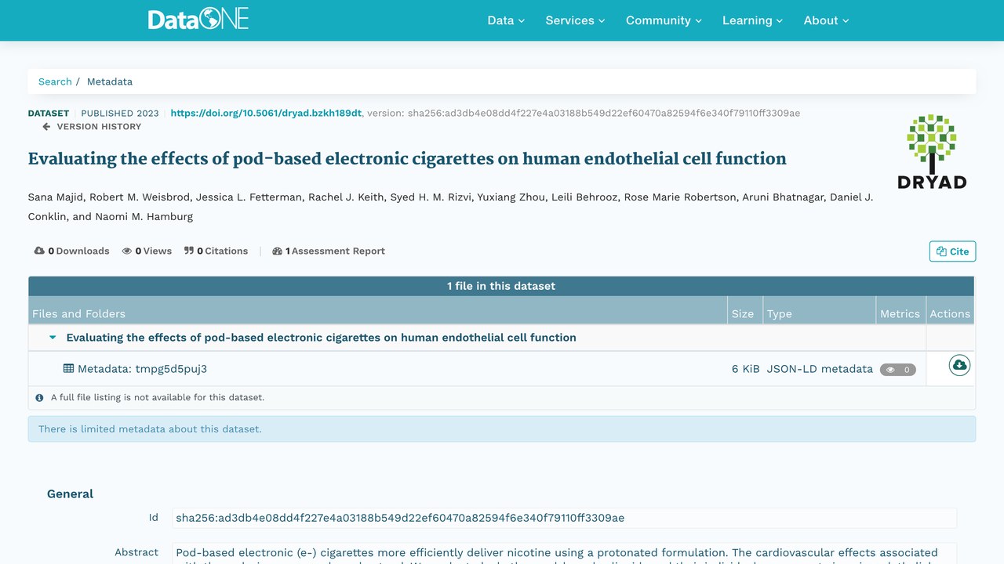This screenshot has height=564, width=1004.
Task: Click the 0 Citations metric
Action: point(216,251)
